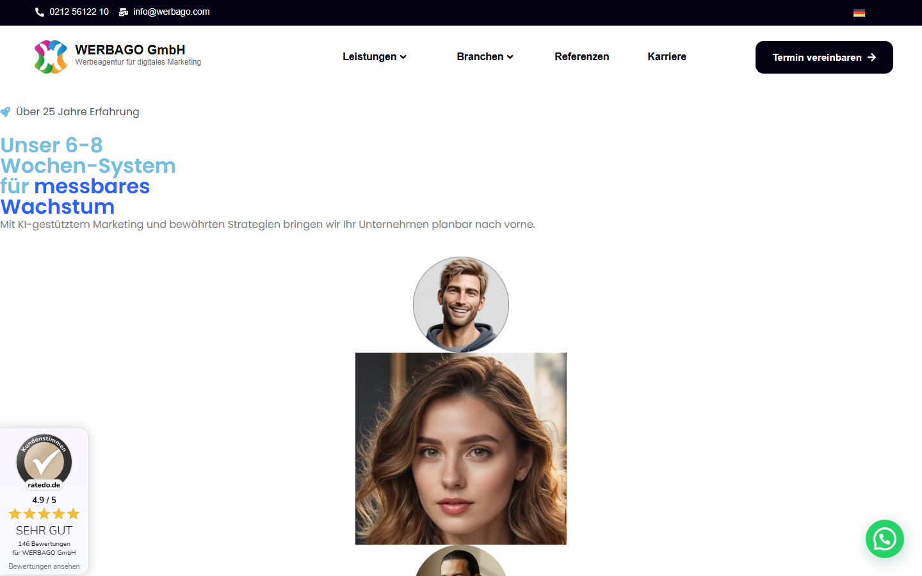Image resolution: width=922 pixels, height=576 pixels.
Task: Open the Branchen menu
Action: click(480, 56)
